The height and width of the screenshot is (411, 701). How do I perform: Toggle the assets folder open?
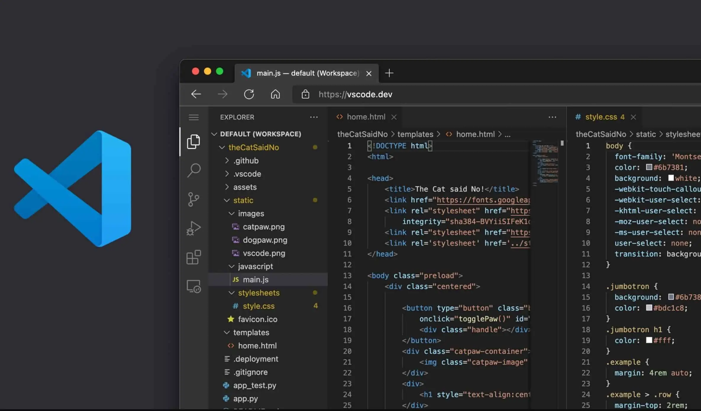[x=245, y=186]
